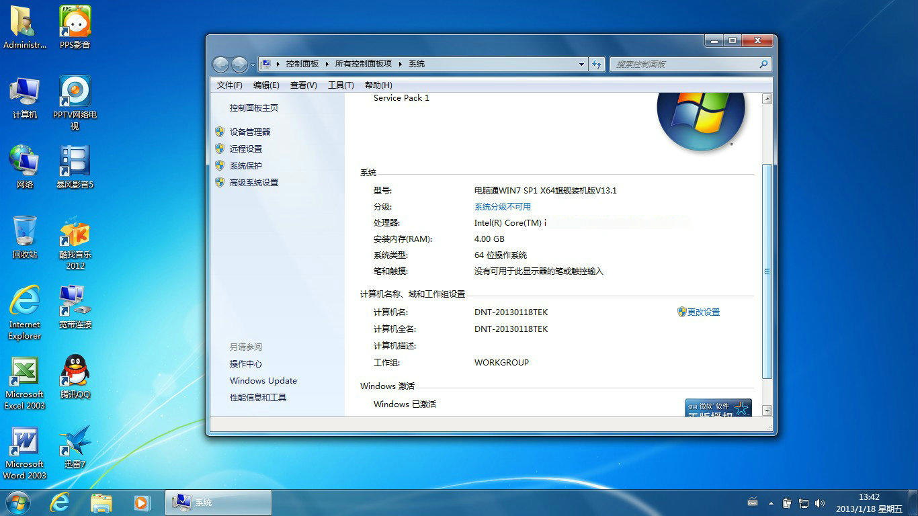Launch PPS影音 from the desktop
918x516 pixels.
point(75,28)
